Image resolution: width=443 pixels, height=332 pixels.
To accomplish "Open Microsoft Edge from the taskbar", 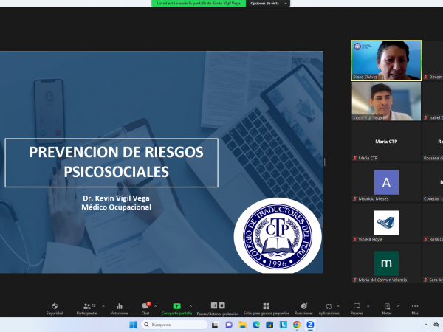I will pyautogui.click(x=256, y=325).
